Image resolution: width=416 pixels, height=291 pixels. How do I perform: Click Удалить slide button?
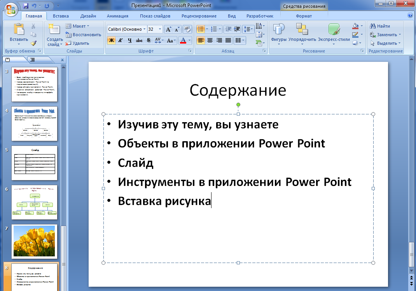pyautogui.click(x=77, y=43)
